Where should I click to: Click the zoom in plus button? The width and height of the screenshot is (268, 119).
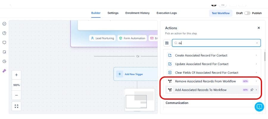click(x=16, y=75)
